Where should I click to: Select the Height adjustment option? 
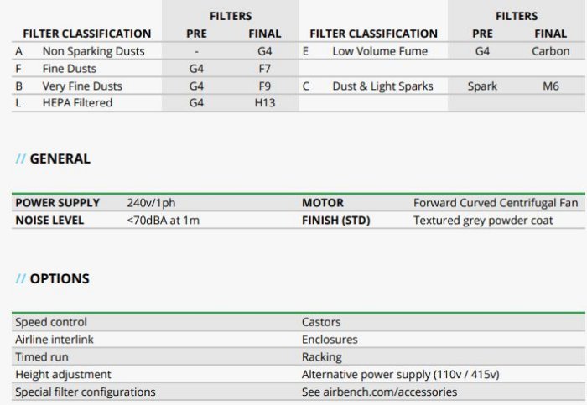coord(63,375)
